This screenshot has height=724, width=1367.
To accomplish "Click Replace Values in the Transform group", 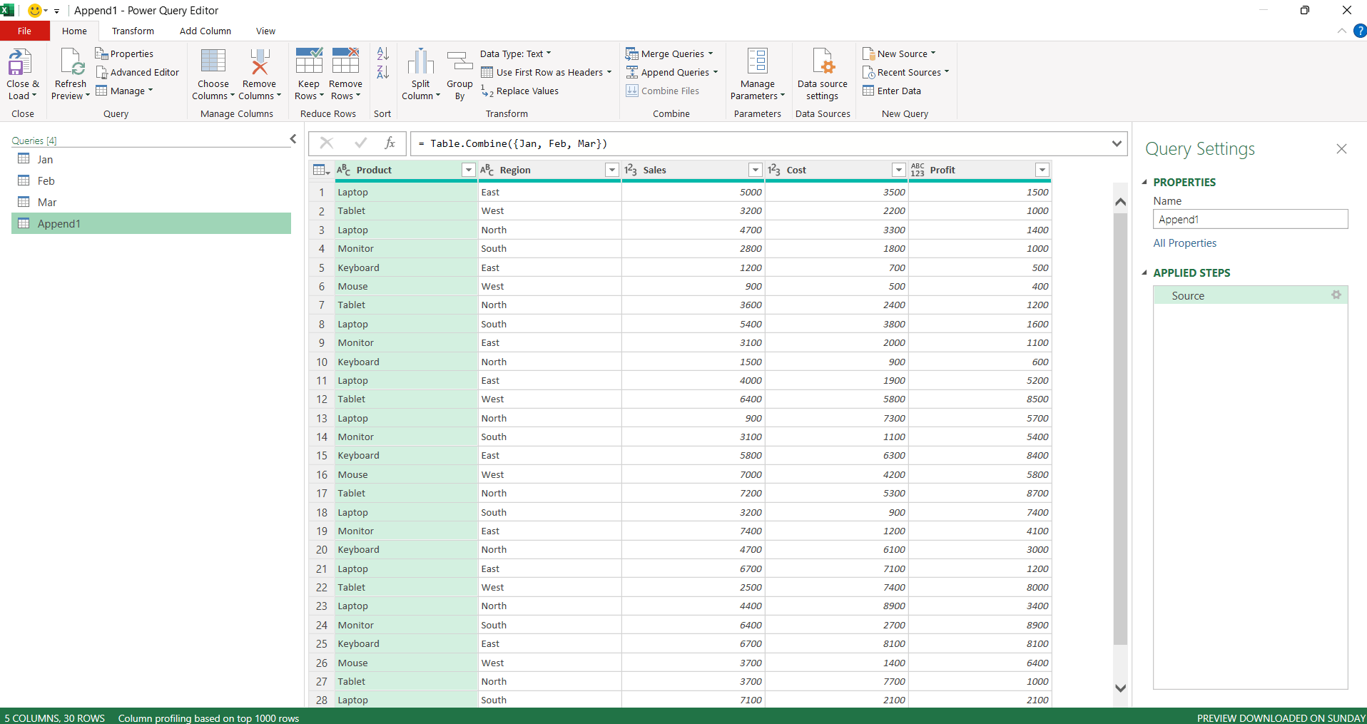I will coord(519,91).
